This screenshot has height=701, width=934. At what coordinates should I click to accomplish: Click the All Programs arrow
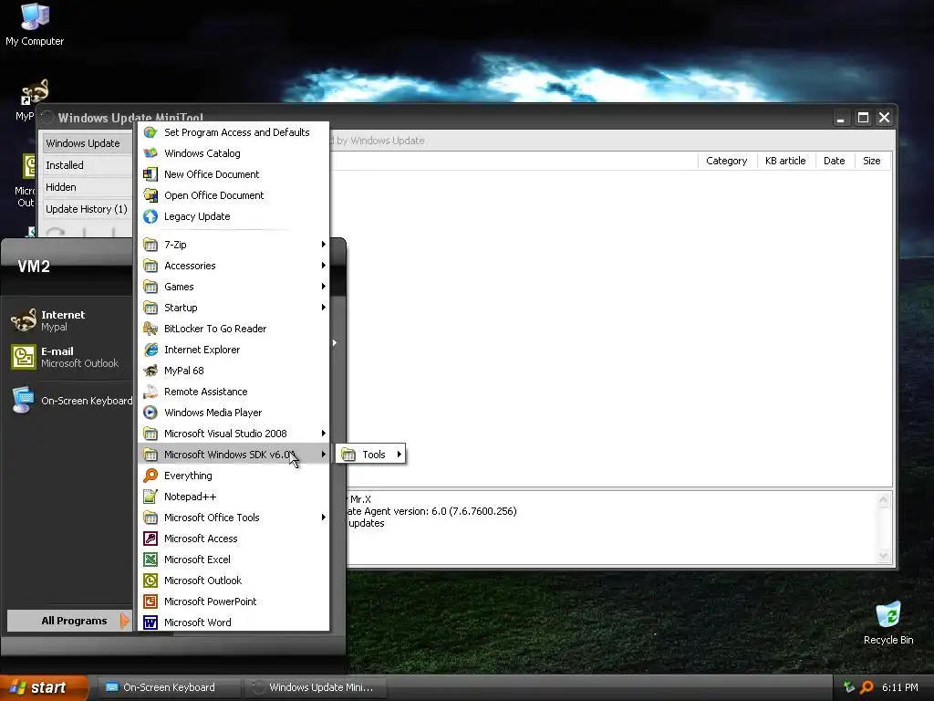click(124, 621)
